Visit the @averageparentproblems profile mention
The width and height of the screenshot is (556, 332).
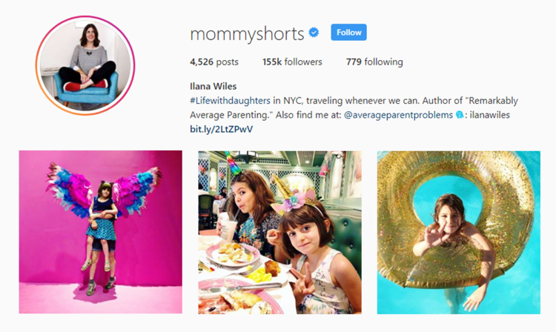[398, 115]
